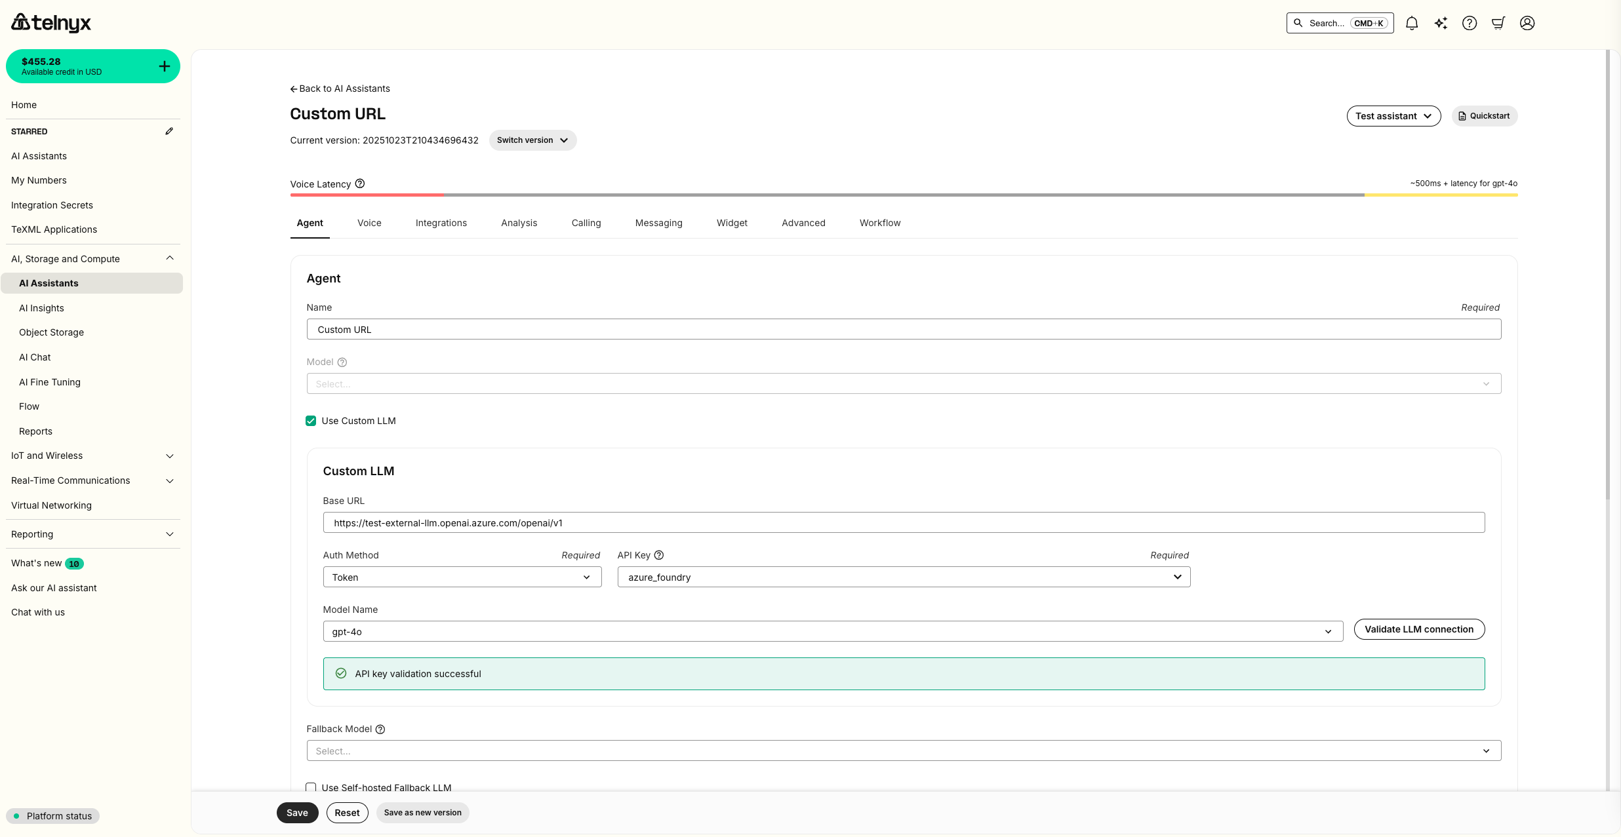Click Back to AI Assistants link

[x=340, y=88]
